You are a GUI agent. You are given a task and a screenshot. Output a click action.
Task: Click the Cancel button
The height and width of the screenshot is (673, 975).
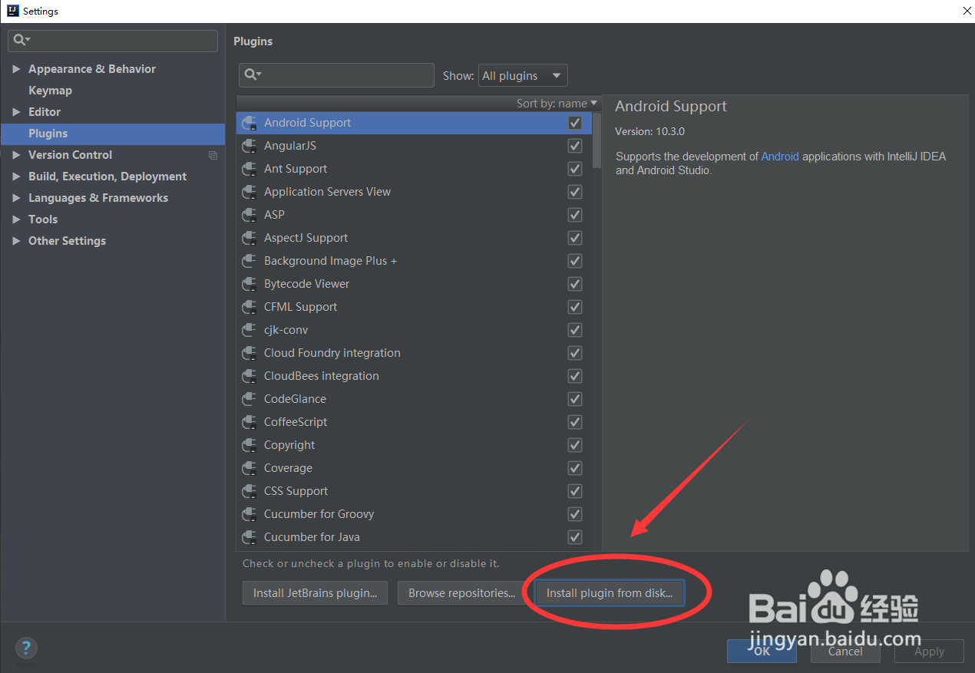(845, 651)
